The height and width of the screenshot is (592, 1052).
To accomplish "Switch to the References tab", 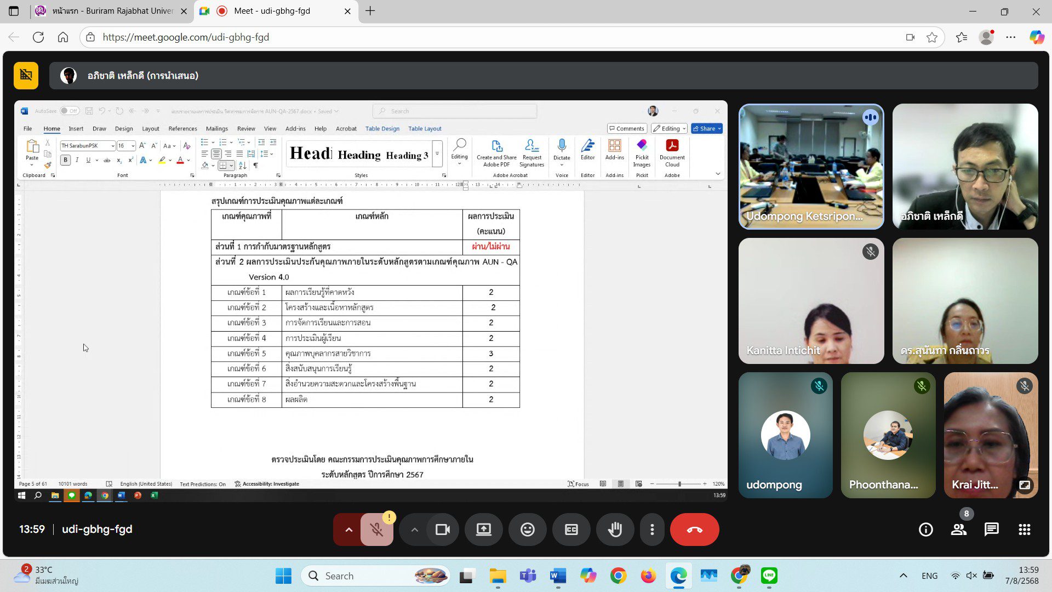I will (182, 128).
